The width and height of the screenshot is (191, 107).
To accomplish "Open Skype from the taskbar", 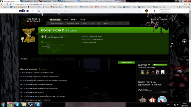I will (17, 105).
